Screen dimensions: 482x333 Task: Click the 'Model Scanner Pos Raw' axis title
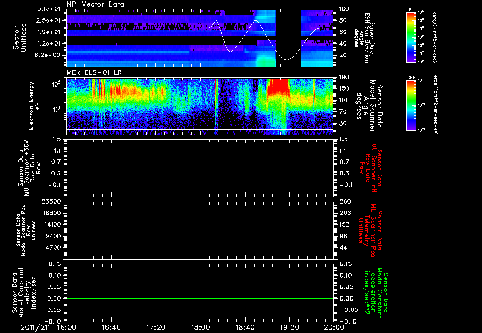coord(26,230)
